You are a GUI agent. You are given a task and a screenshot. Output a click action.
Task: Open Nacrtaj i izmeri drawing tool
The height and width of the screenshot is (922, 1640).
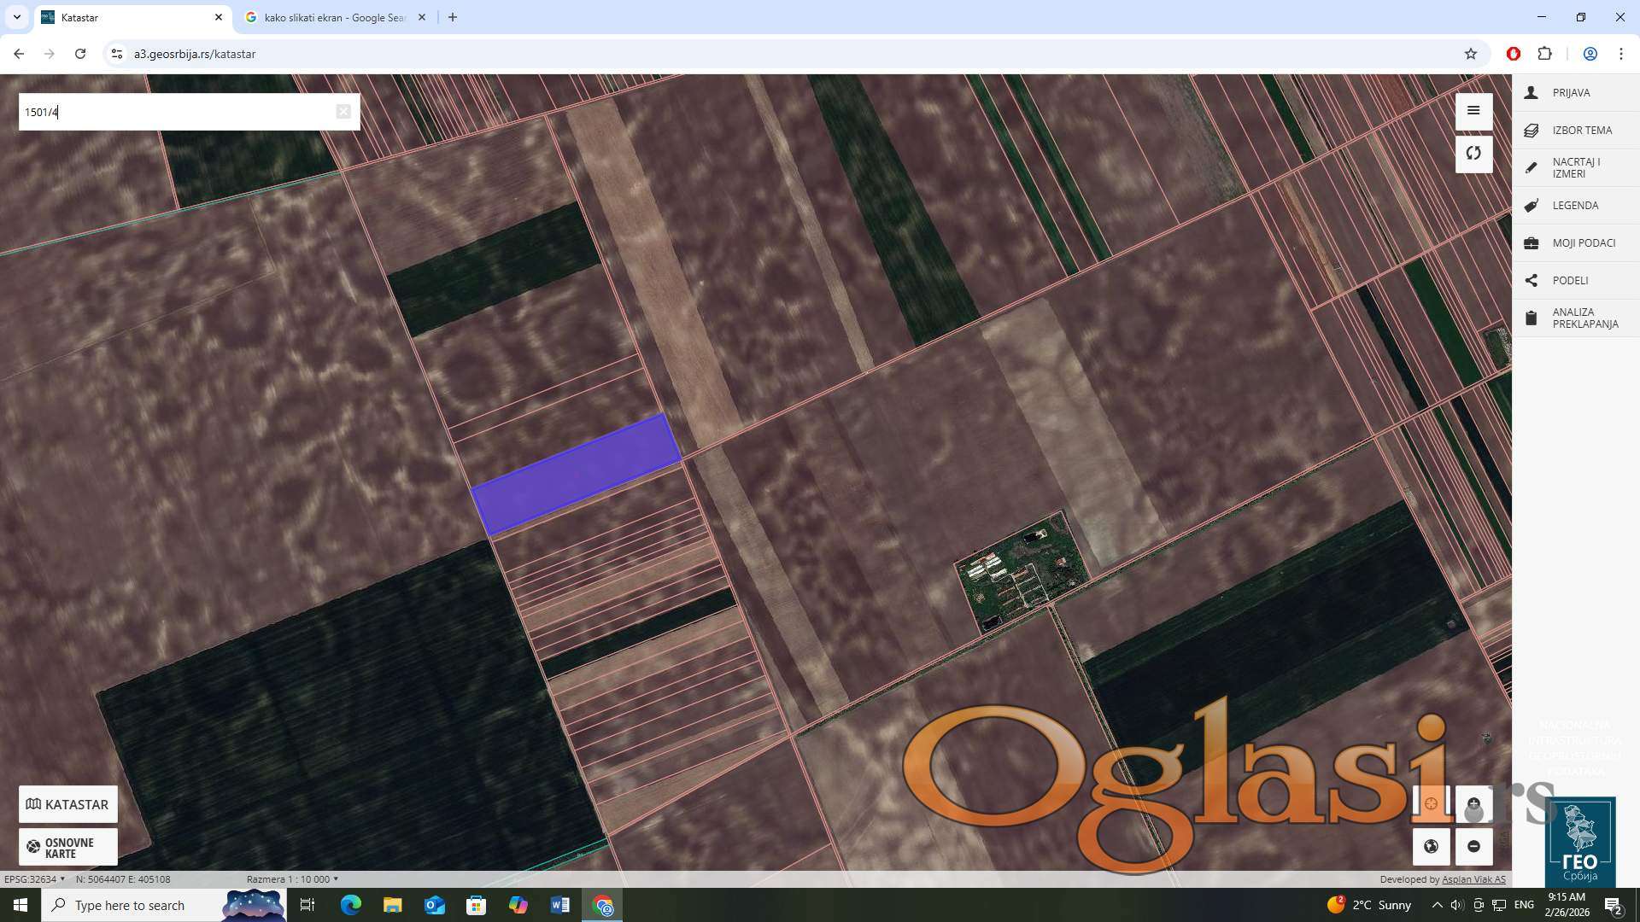pos(1575,168)
